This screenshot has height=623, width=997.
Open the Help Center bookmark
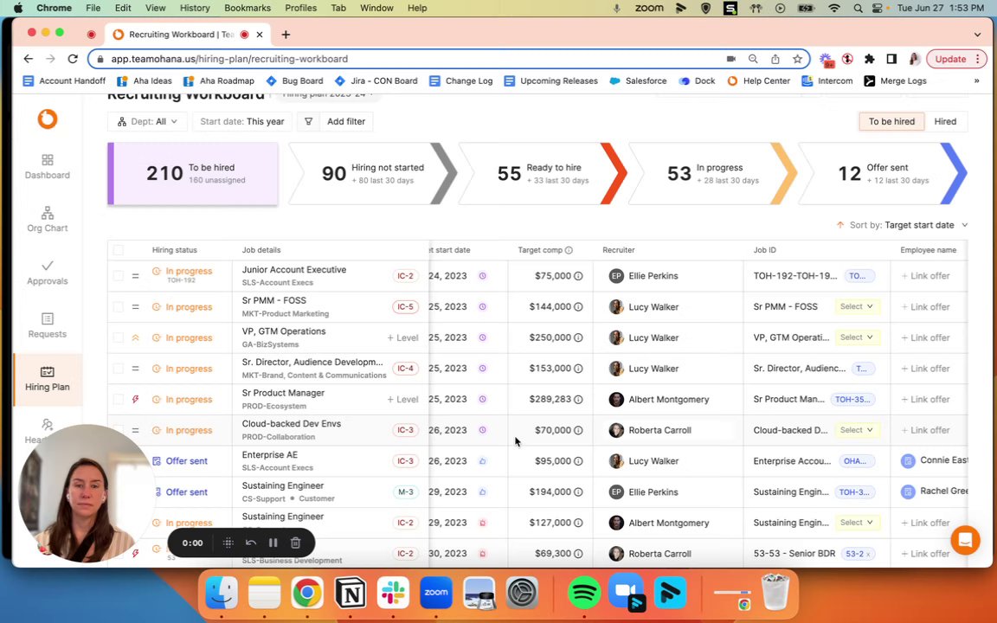[x=758, y=80]
